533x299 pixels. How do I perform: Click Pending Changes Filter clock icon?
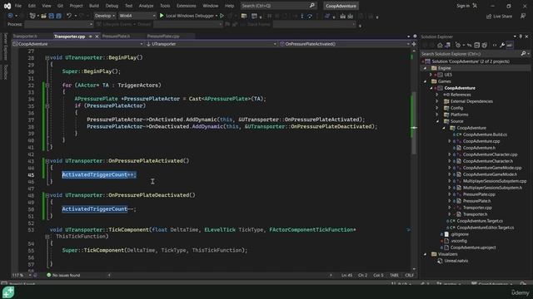[458, 46]
